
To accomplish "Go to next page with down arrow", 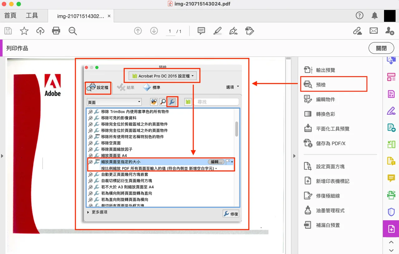I will 154,31.
